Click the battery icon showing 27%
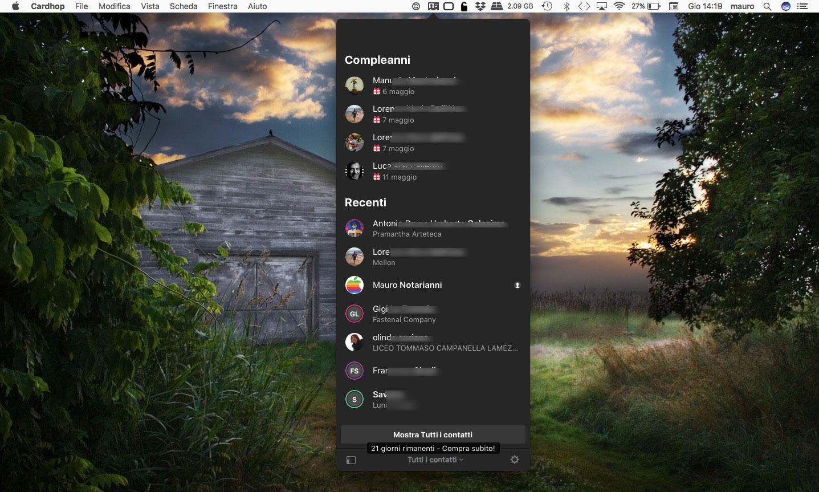This screenshot has height=492, width=819. [654, 6]
